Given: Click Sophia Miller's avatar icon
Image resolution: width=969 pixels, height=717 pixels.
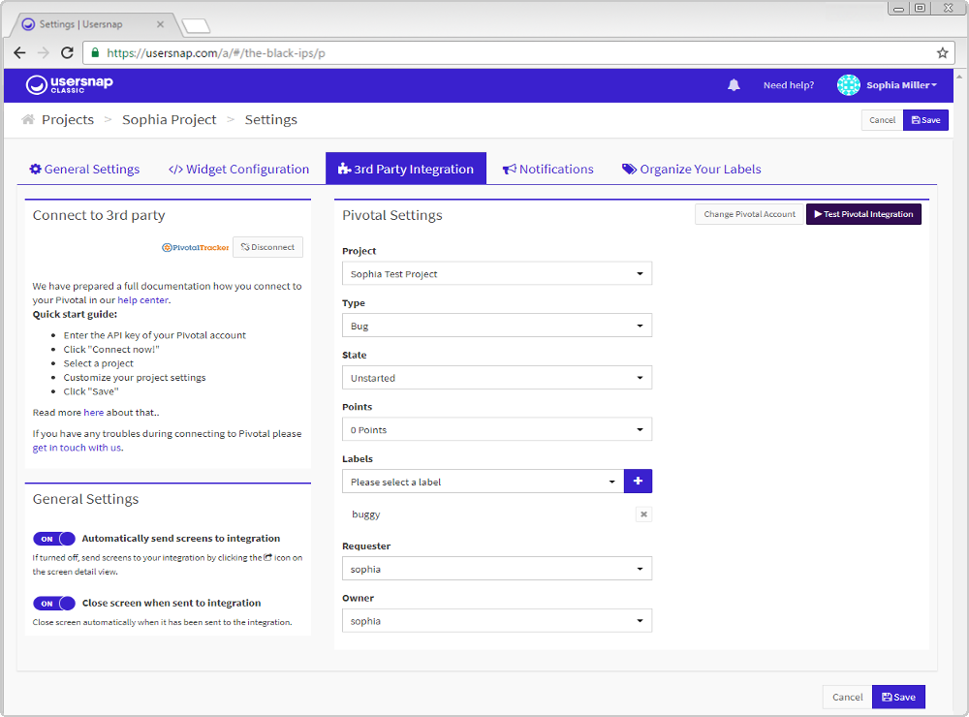Looking at the screenshot, I should click(849, 85).
